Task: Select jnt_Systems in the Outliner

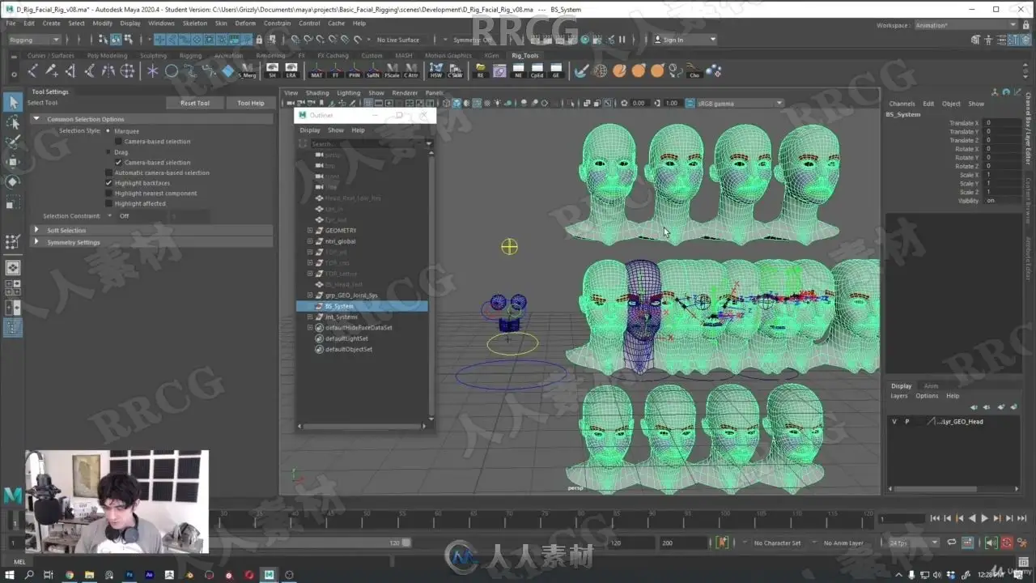Action: (x=341, y=317)
